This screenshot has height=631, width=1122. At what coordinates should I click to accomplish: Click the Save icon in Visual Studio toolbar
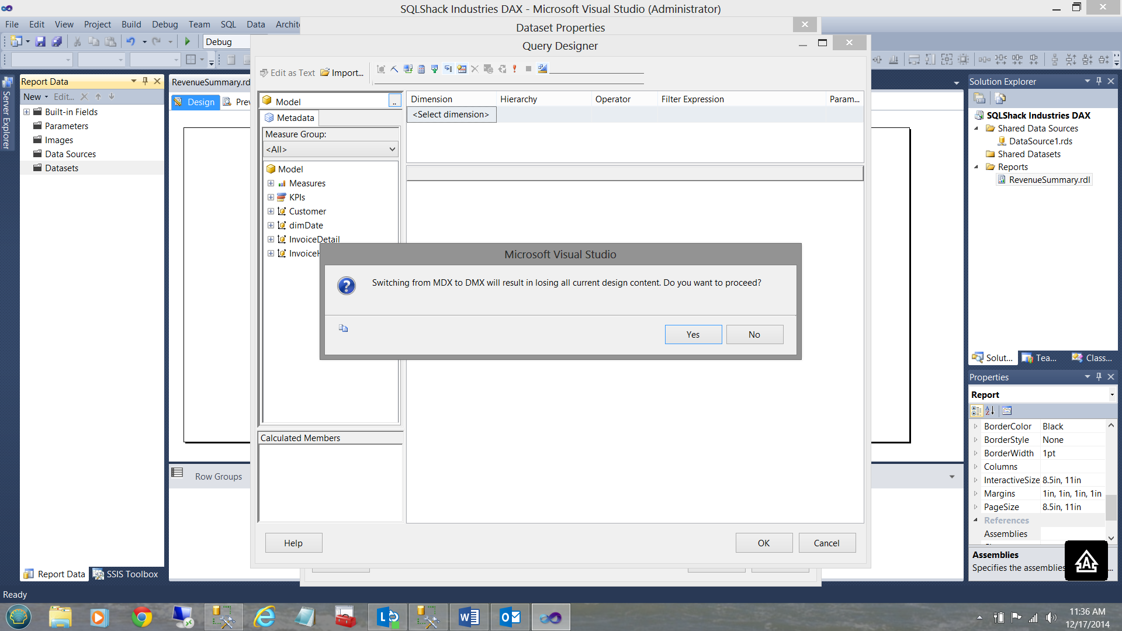[40, 41]
